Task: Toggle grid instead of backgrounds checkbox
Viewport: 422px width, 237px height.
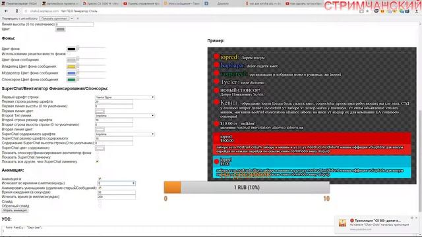Action: (69, 54)
